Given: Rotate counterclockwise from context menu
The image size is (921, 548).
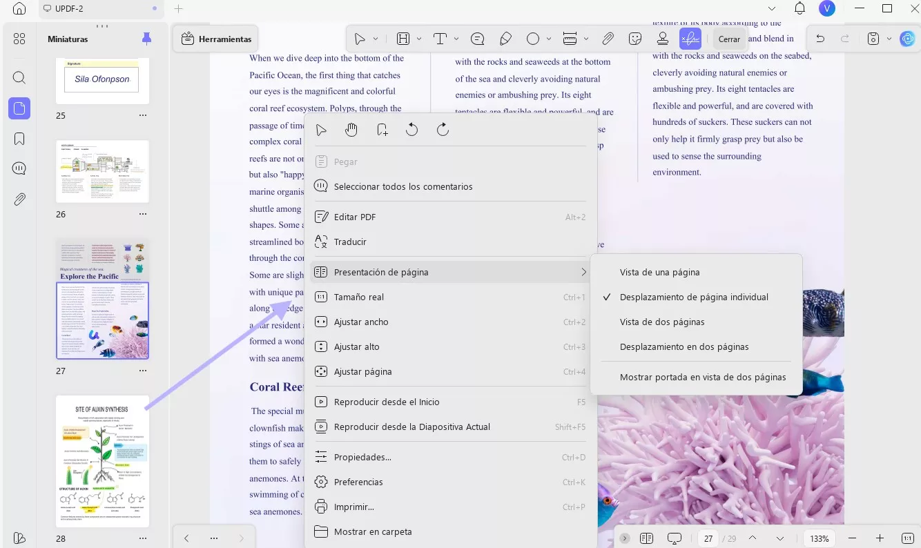Looking at the screenshot, I should pyautogui.click(x=412, y=130).
